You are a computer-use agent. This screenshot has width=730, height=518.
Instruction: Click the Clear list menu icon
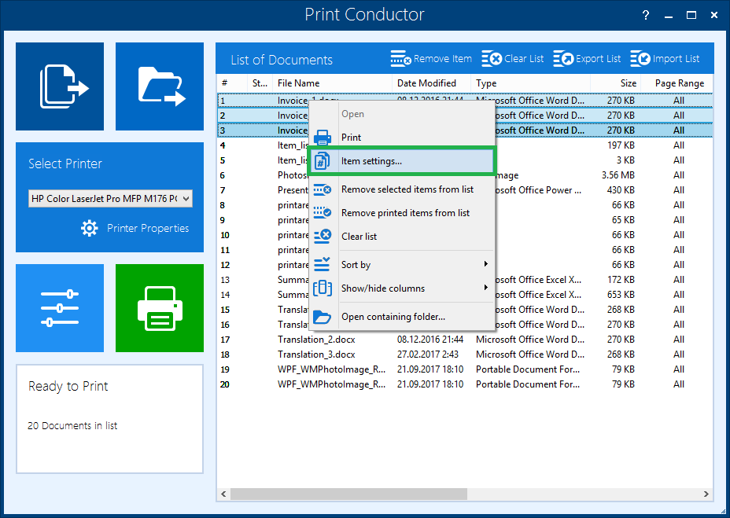point(323,236)
